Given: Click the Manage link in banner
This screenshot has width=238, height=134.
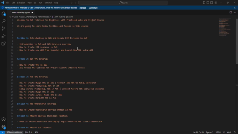Looking at the screenshot, I should (83, 8).
